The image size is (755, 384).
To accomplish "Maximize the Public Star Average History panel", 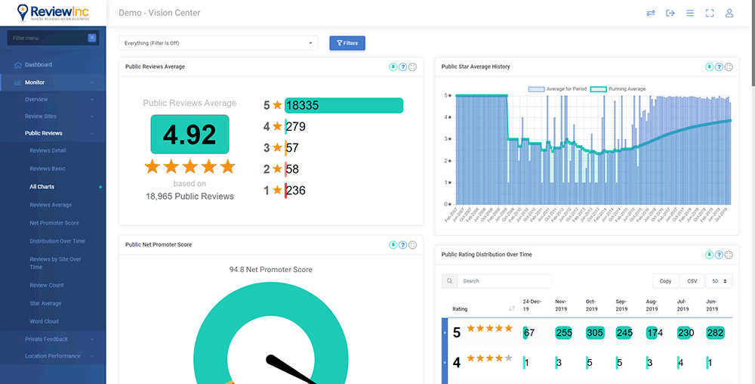I will pyautogui.click(x=729, y=67).
